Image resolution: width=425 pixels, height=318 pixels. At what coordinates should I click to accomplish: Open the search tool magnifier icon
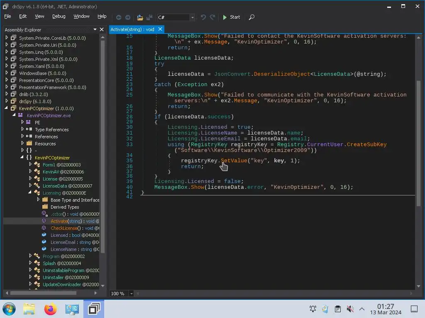click(x=252, y=17)
